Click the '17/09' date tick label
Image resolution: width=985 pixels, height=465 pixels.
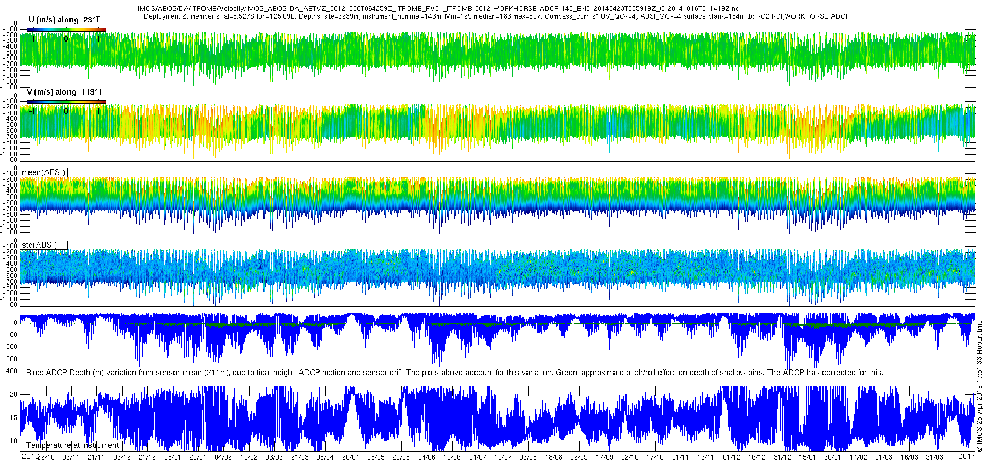click(x=604, y=457)
